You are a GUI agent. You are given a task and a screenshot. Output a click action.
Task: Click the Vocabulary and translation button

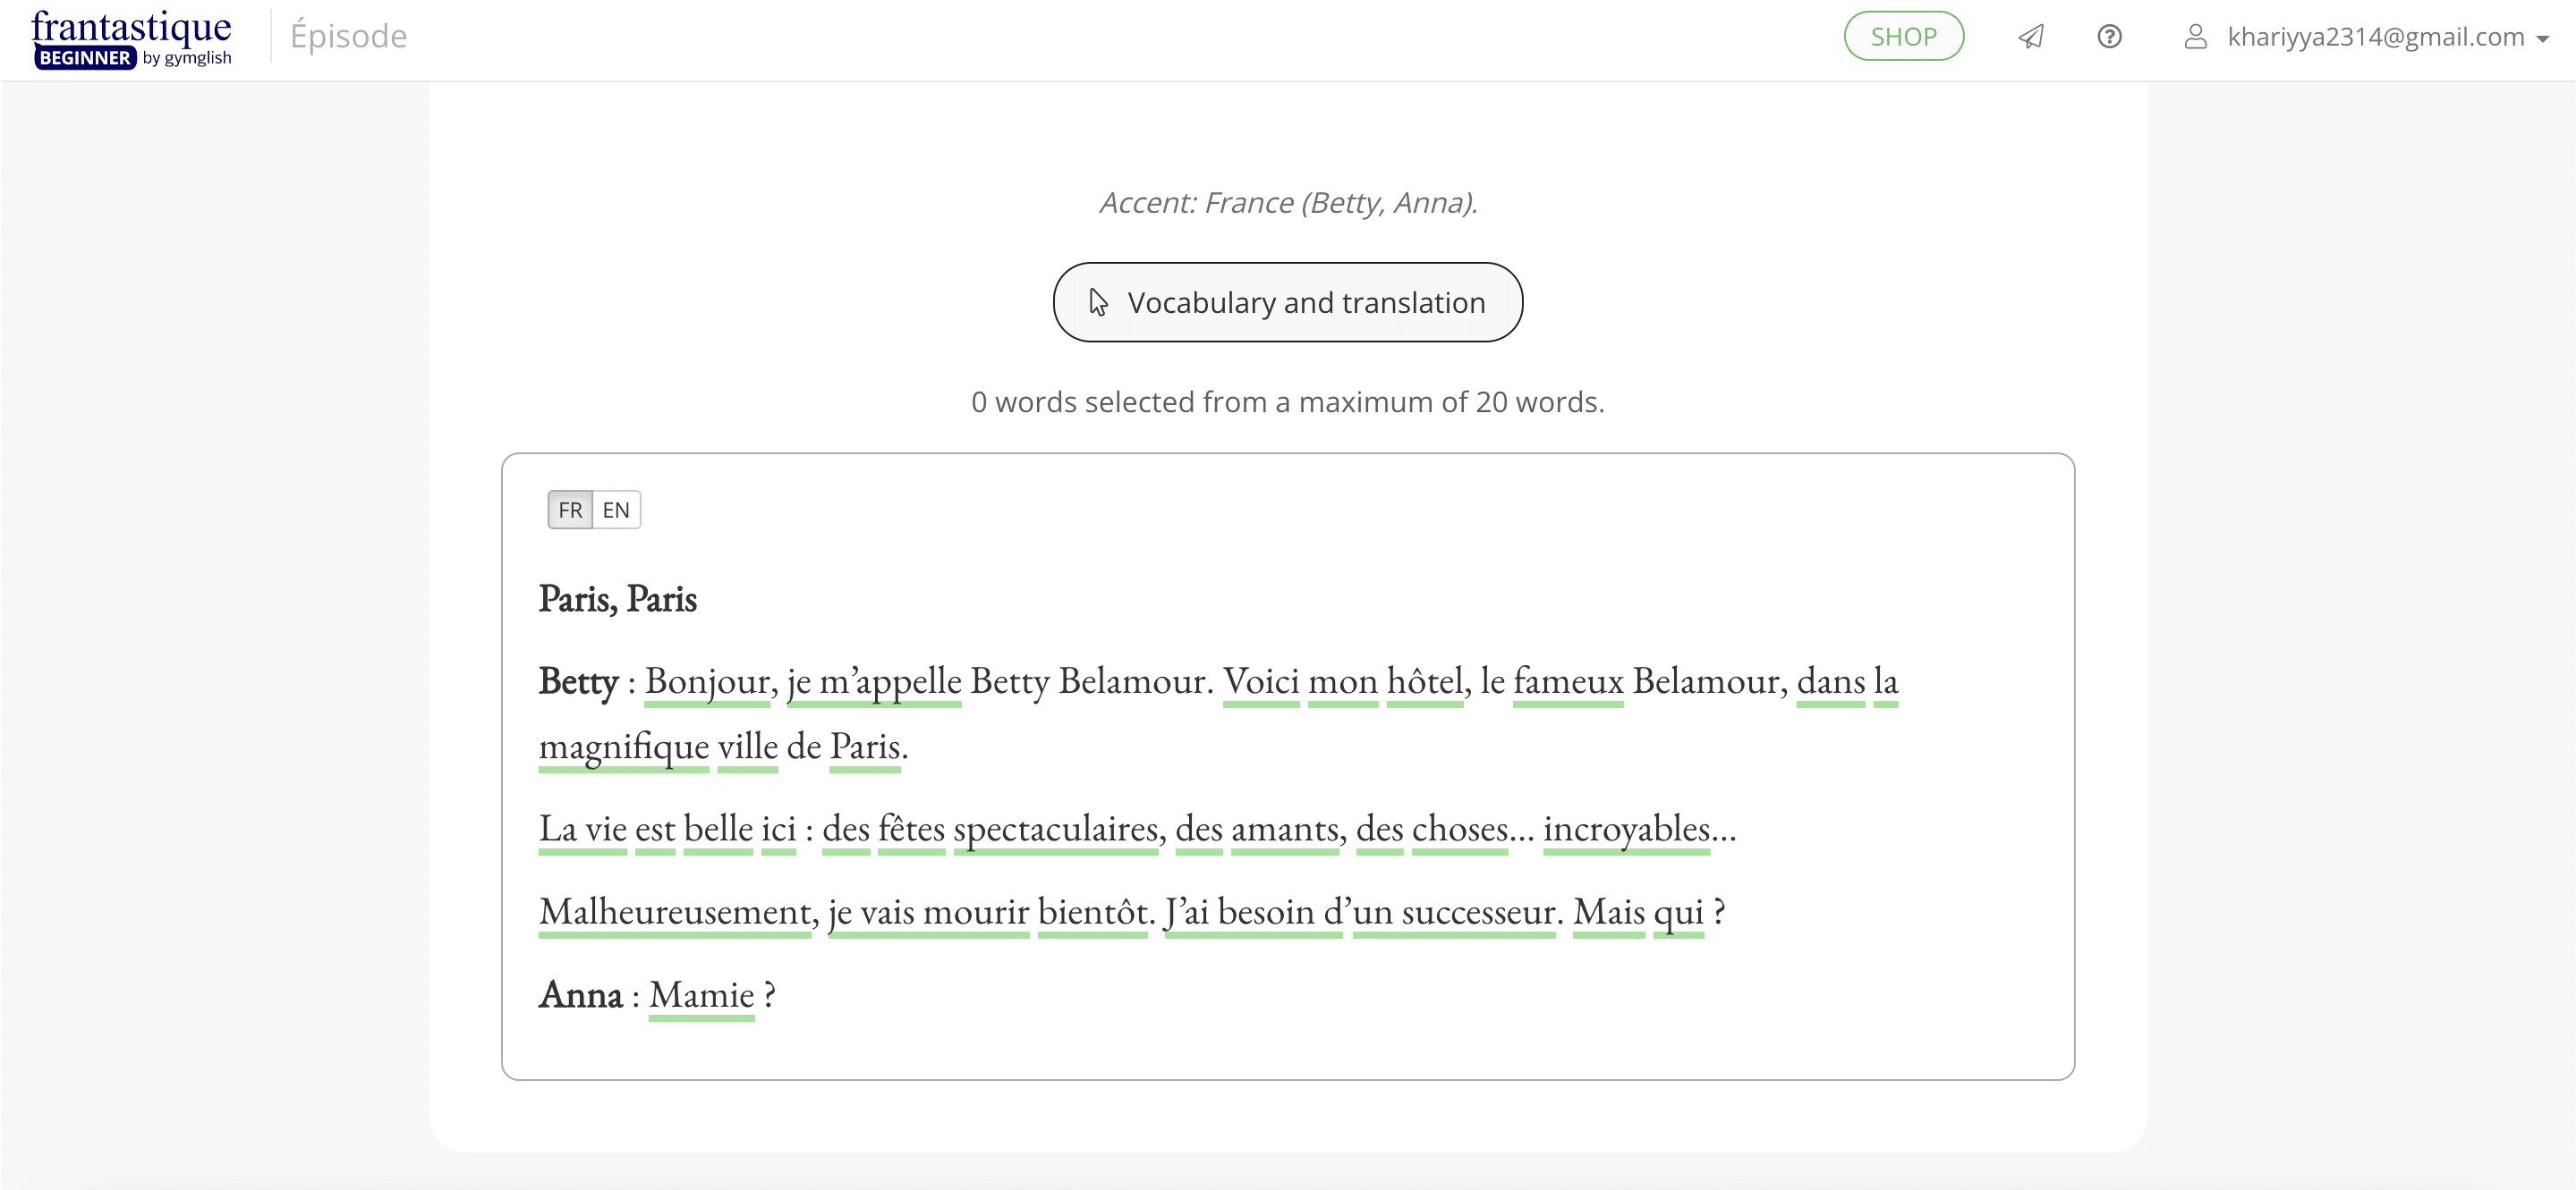click(x=1287, y=303)
